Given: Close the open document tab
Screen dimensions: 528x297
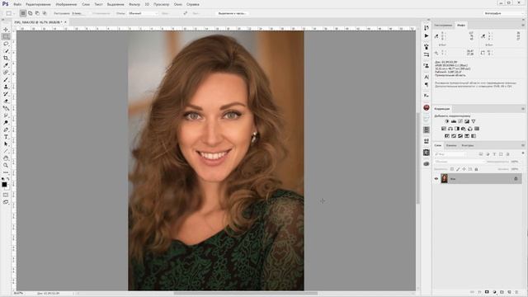Looking at the screenshot, I should coord(65,22).
